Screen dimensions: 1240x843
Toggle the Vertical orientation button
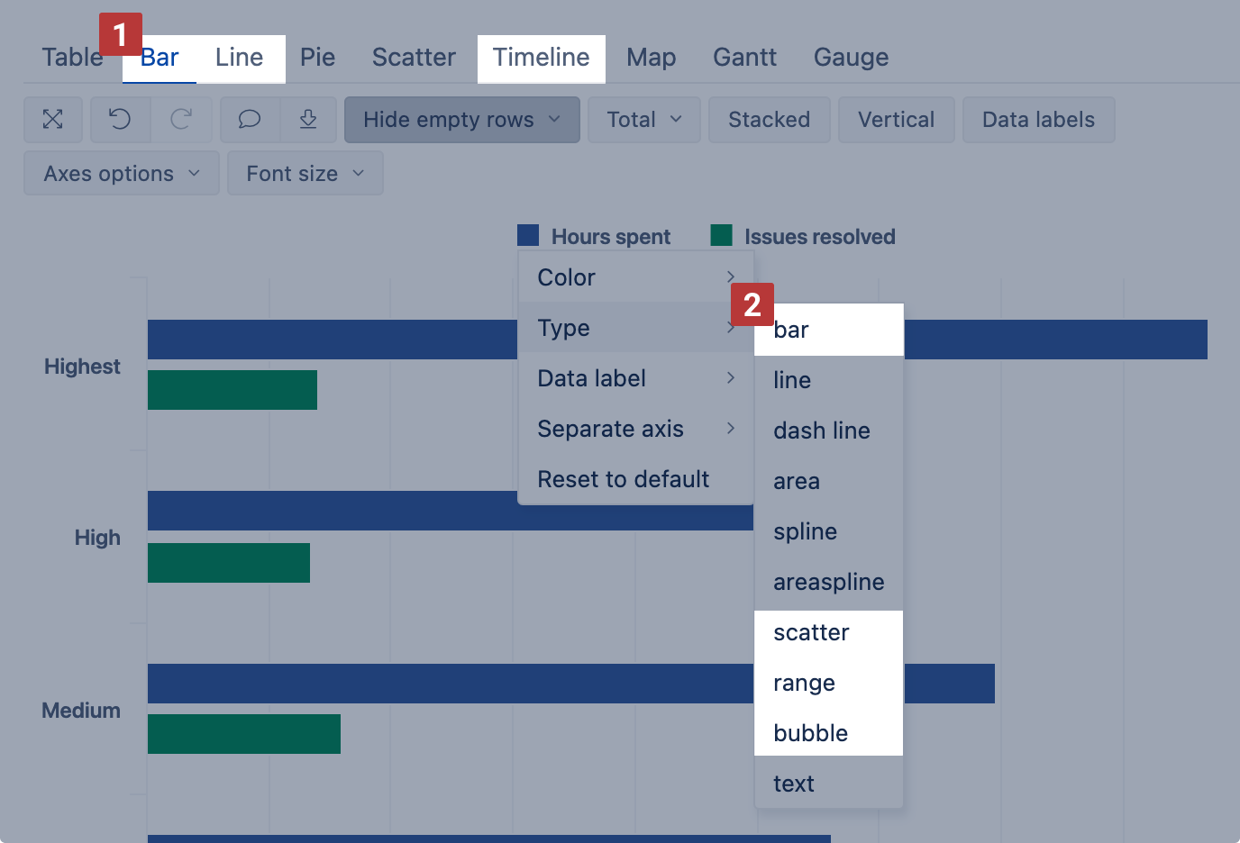pyautogui.click(x=896, y=120)
